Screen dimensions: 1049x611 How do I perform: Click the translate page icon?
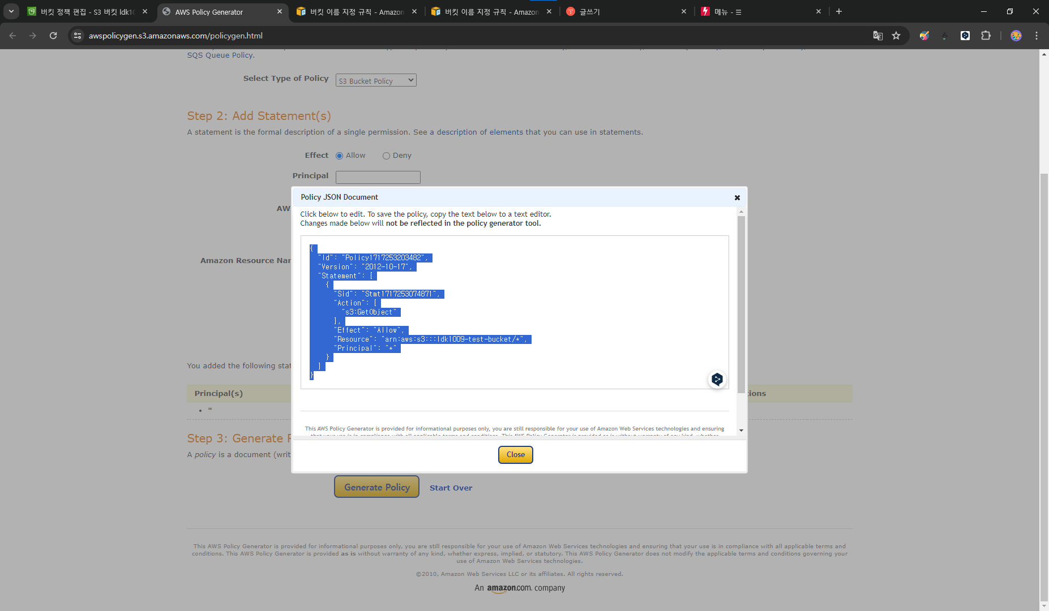click(877, 36)
